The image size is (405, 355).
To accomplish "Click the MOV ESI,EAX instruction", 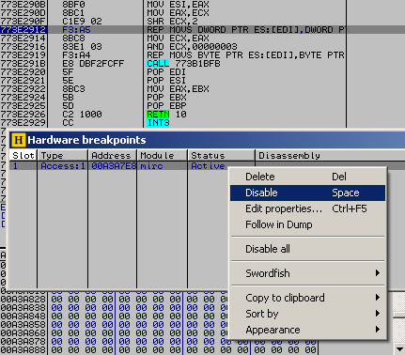I will pos(178,5).
